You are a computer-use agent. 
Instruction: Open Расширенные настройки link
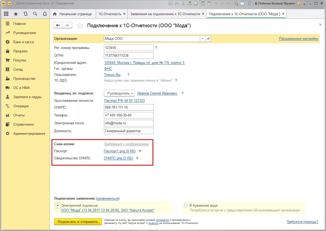pos(299,38)
